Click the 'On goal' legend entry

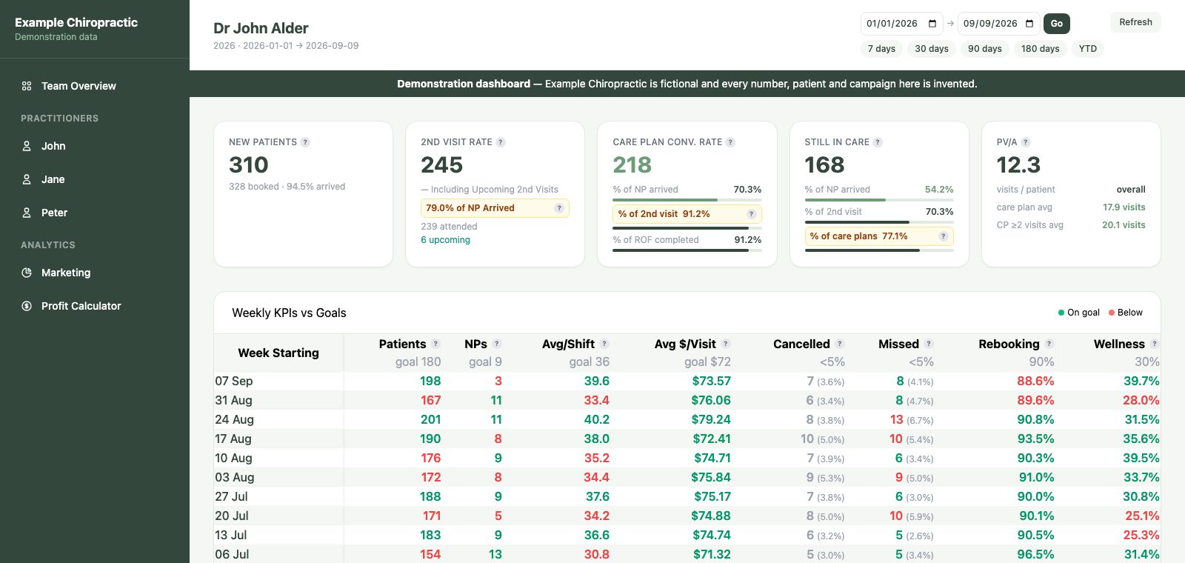pos(1079,313)
